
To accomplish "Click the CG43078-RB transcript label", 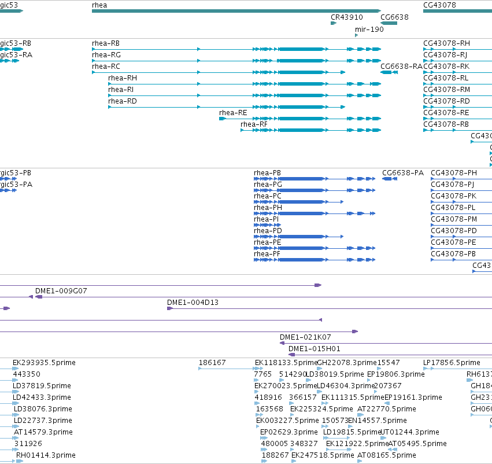I will 446,124.
